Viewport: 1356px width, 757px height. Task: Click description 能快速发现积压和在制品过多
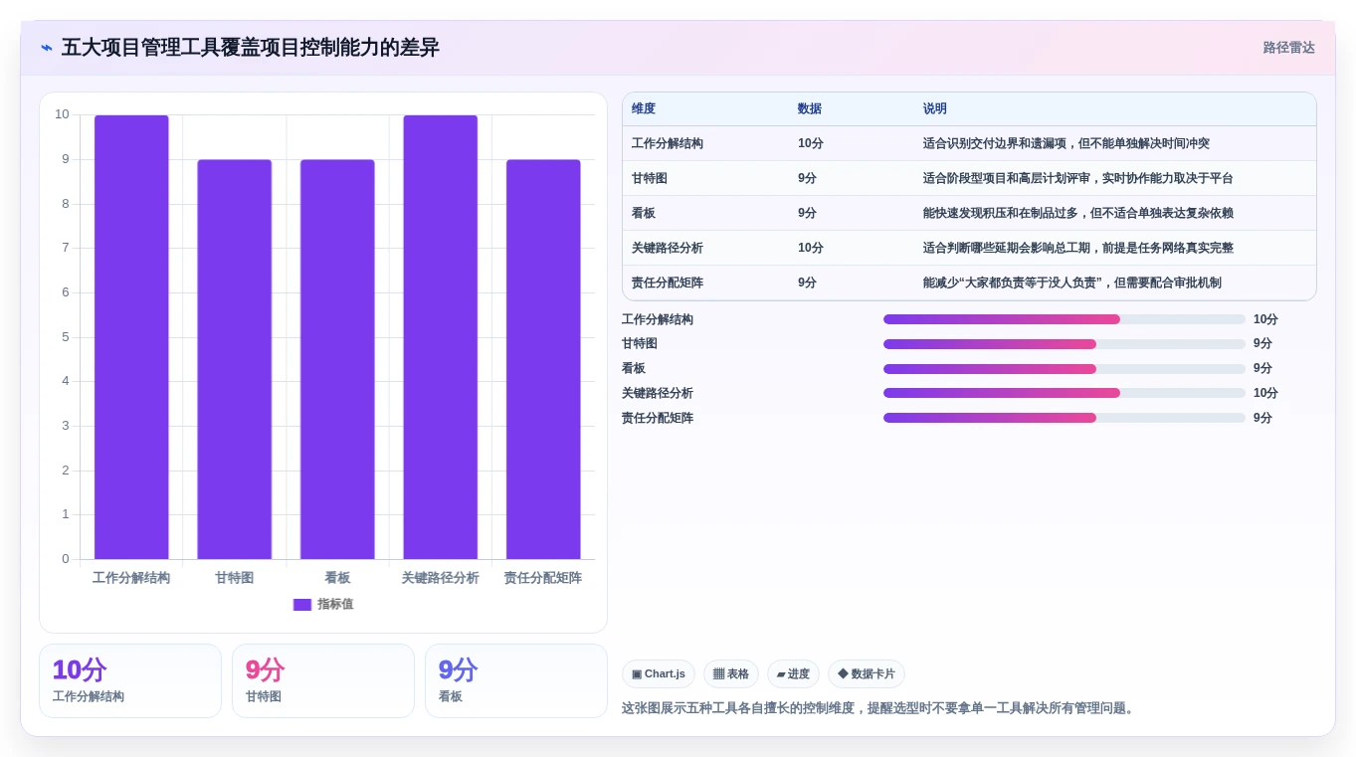tap(1078, 213)
